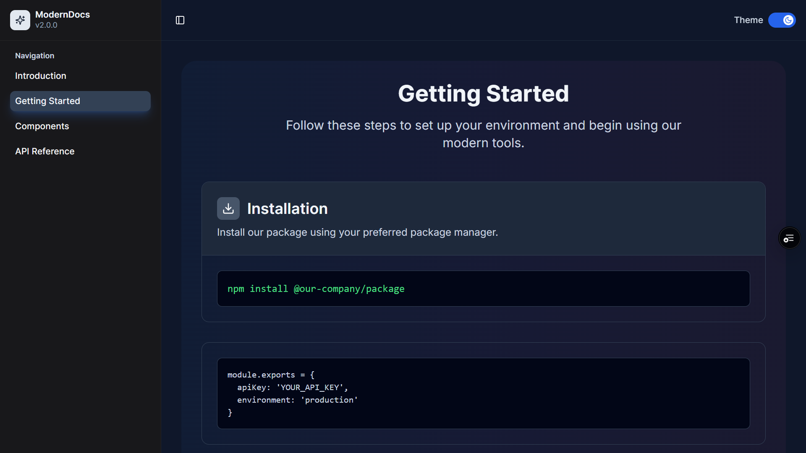
Task: Click the Theme label text
Action: [x=748, y=20]
